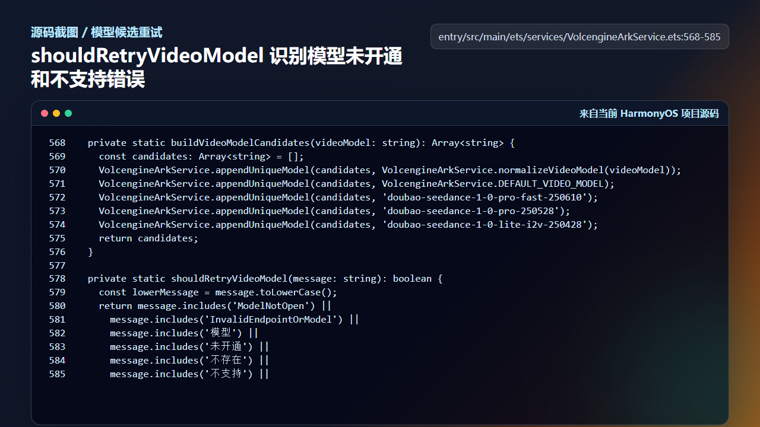Click the '源码截图 / 模型候选重试' subtitle
760x427 pixels.
[x=97, y=33]
